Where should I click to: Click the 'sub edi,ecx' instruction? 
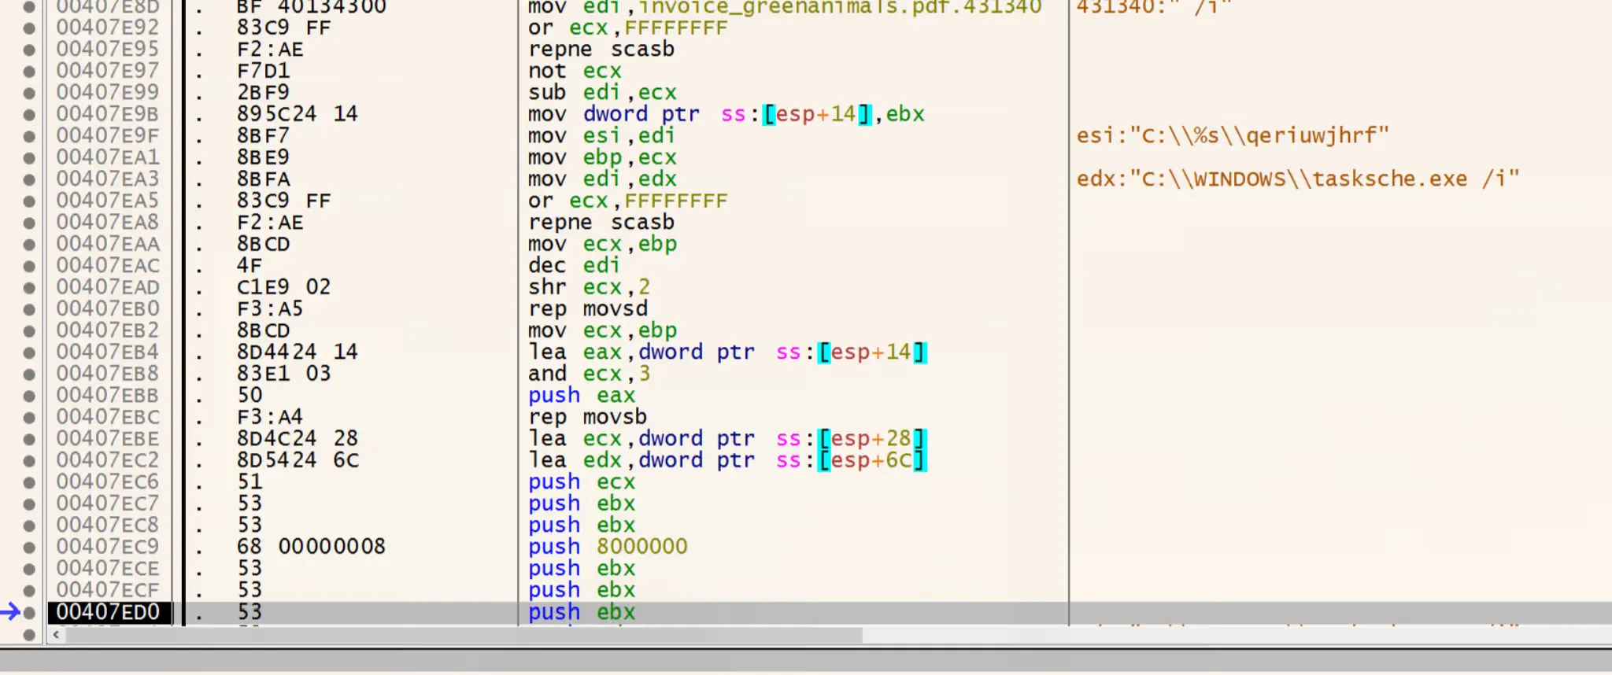pyautogui.click(x=602, y=92)
